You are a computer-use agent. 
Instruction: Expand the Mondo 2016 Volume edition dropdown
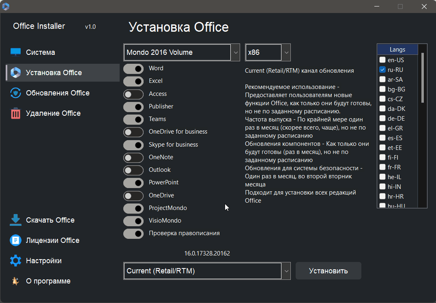(x=236, y=52)
